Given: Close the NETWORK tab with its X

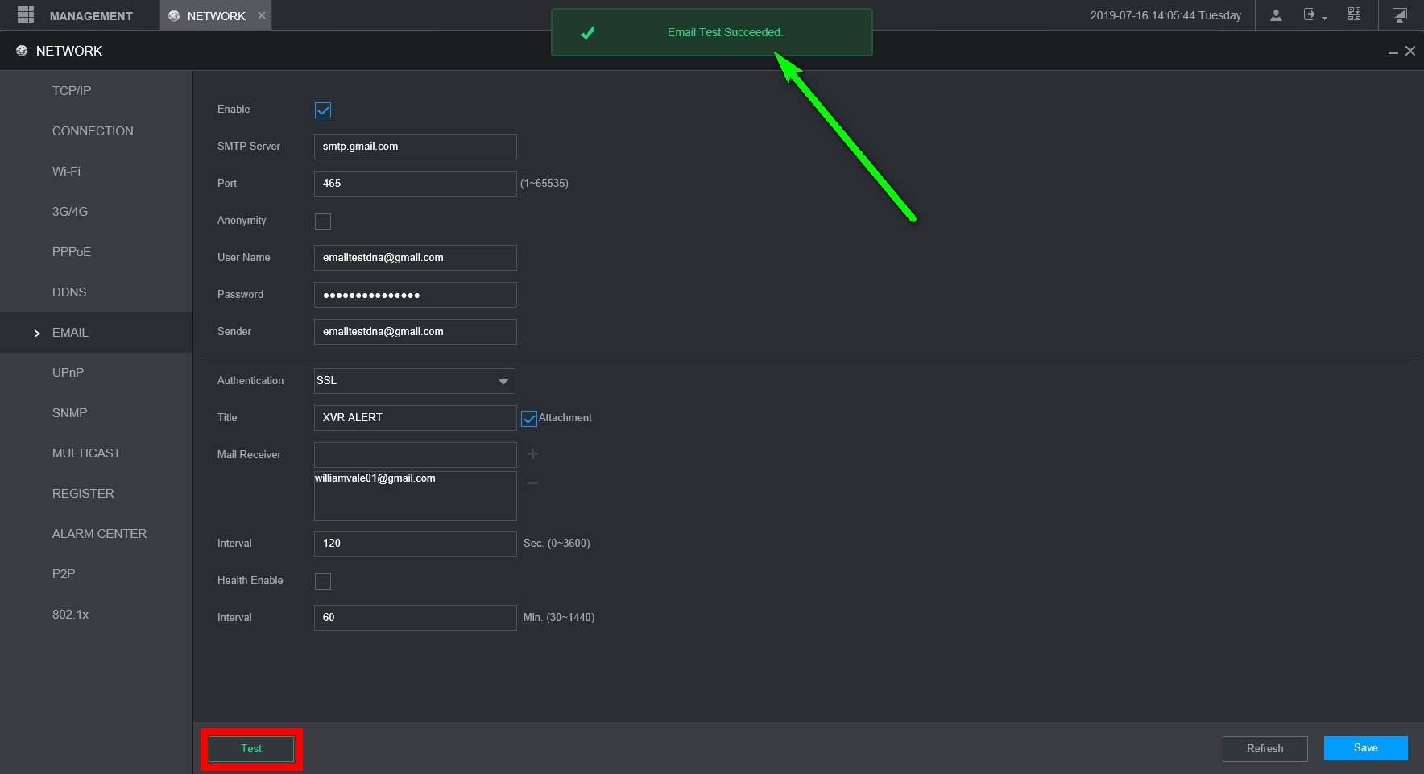Looking at the screenshot, I should 262,15.
